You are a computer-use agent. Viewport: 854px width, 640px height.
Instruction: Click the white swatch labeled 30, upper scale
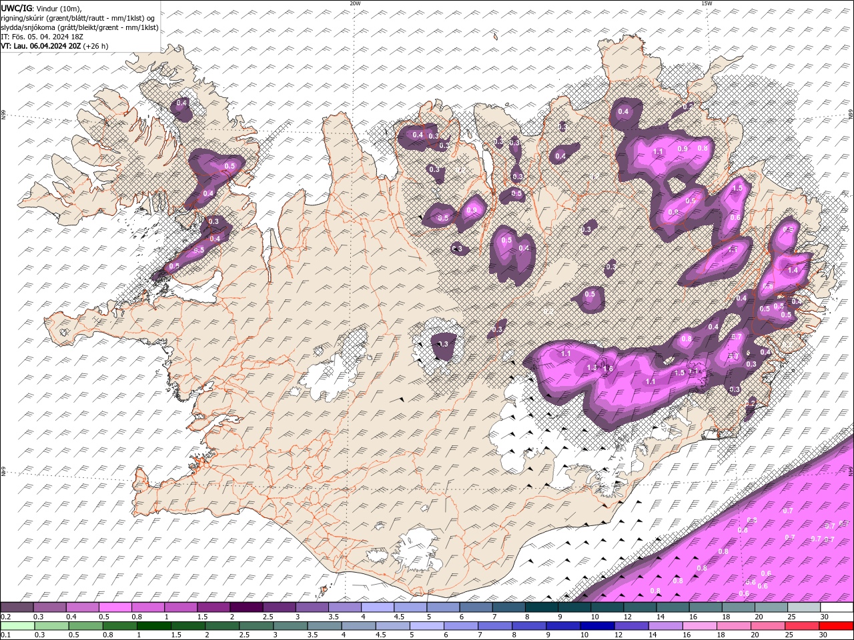[837, 607]
